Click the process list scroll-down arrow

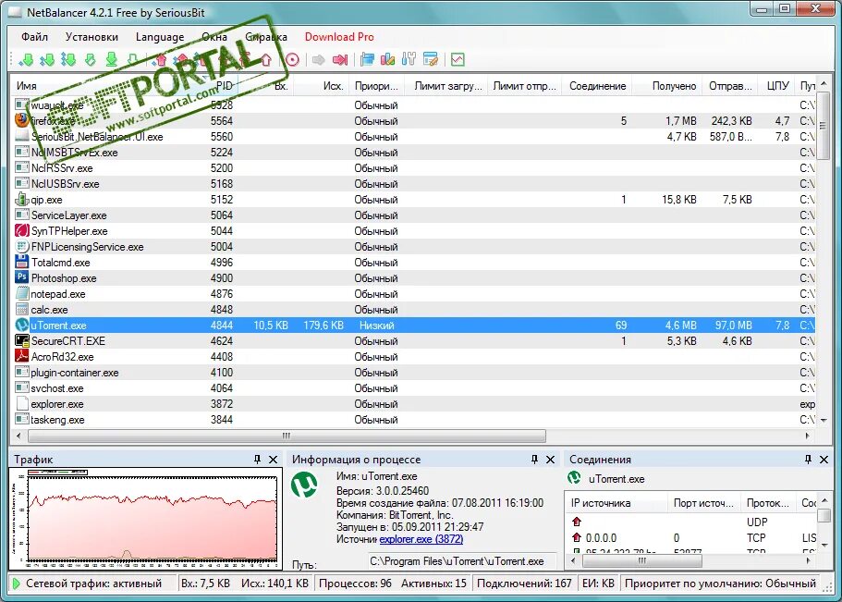pos(824,421)
